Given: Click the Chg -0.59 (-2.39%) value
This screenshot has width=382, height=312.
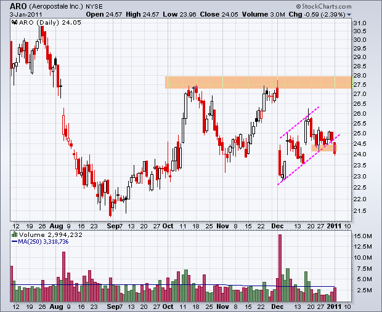Looking at the screenshot, I should coord(317,14).
